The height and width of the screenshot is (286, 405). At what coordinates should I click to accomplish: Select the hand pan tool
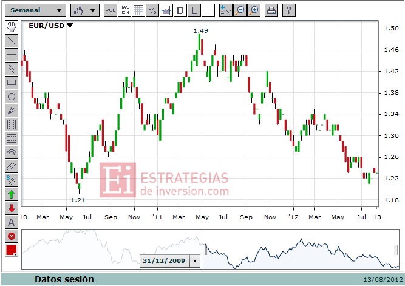pyautogui.click(x=12, y=26)
